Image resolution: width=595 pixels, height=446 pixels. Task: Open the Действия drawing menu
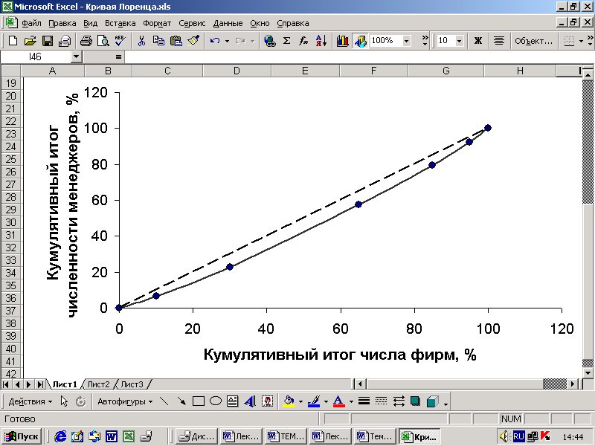(30, 401)
